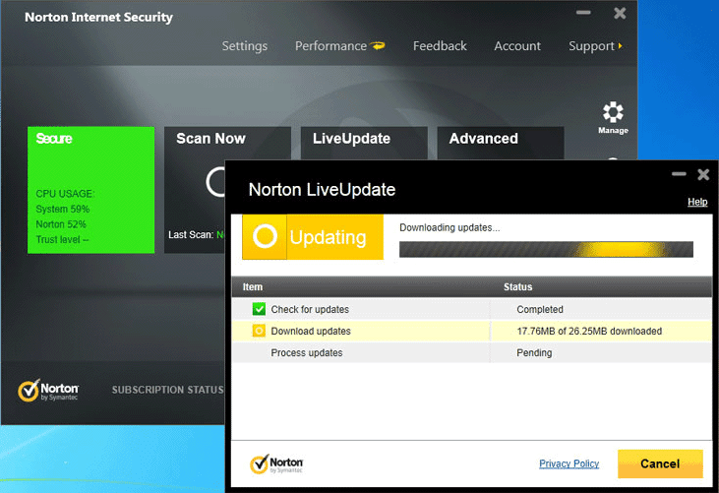Click the Downloading updates... text
Screen dimensions: 719x493
click(449, 227)
